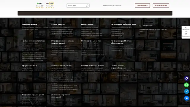
Task: Open 'Кондиционеры. Монтаж и обслуживание.' heading
Action: (121, 42)
